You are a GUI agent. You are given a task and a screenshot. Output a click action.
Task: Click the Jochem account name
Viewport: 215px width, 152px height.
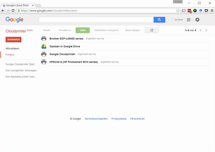tap(178, 20)
